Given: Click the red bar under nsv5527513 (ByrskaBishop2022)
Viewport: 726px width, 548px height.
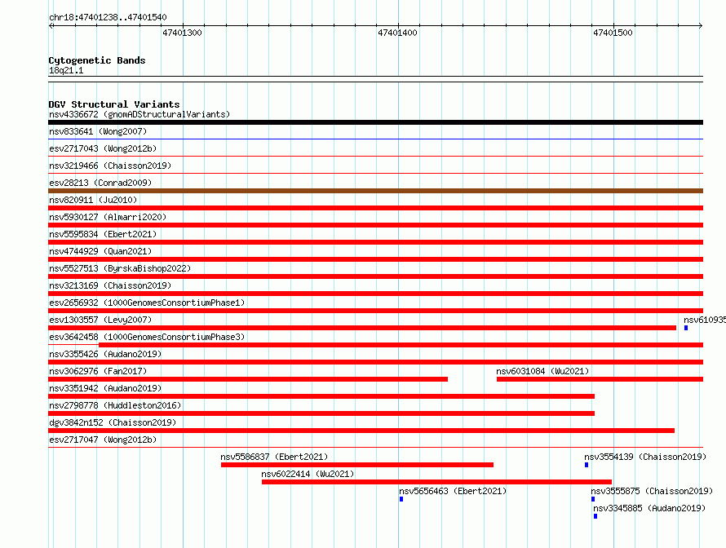Looking at the screenshot, I should pos(375,276).
